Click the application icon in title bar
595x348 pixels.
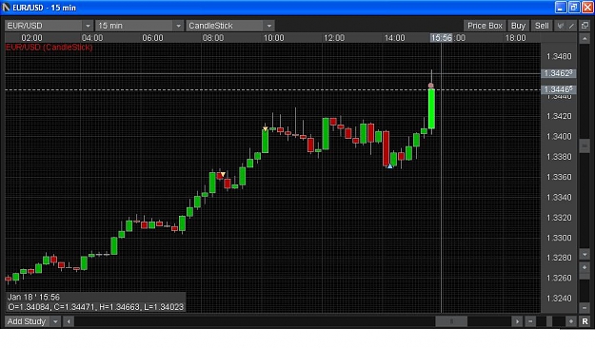(x=6, y=8)
